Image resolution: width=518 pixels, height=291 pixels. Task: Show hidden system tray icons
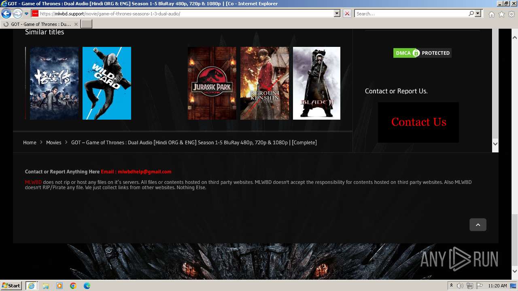pos(451,286)
